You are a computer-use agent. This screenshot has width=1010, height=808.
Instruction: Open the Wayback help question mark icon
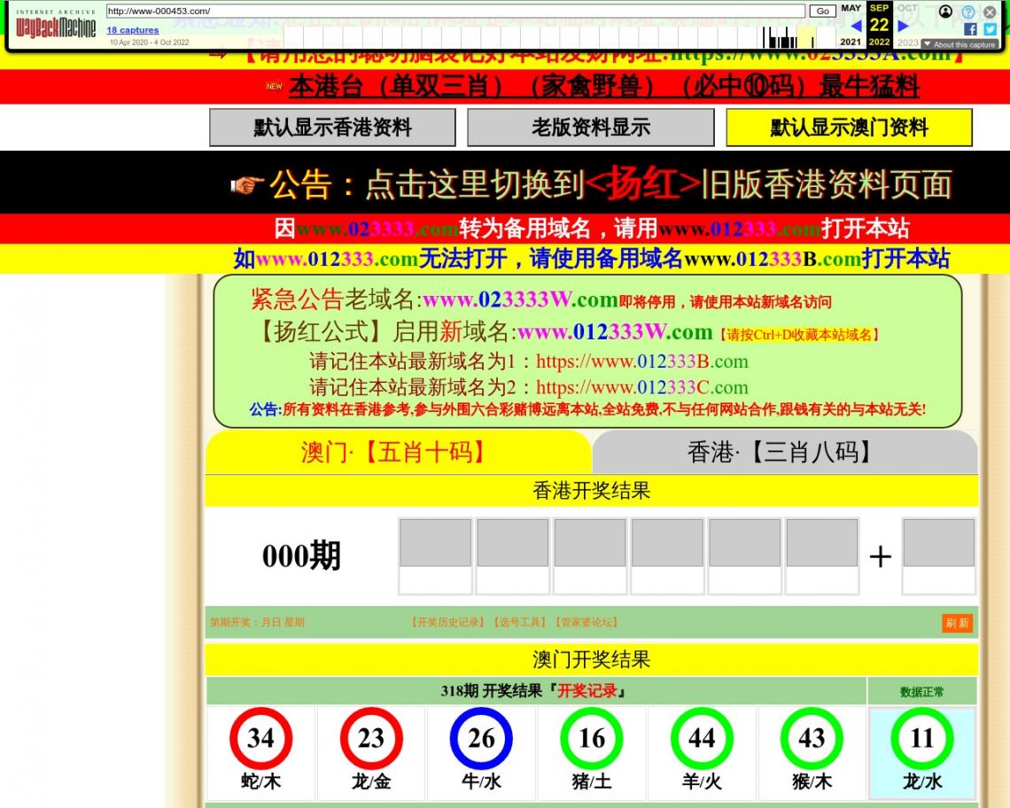coord(968,12)
